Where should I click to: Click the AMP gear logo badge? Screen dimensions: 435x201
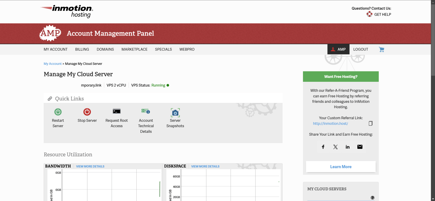click(x=50, y=33)
